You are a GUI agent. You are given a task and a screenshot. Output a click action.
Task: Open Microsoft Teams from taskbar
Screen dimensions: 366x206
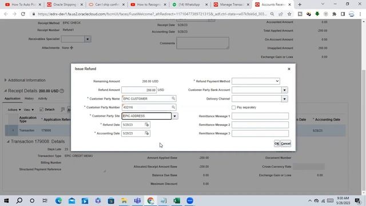click(x=137, y=201)
